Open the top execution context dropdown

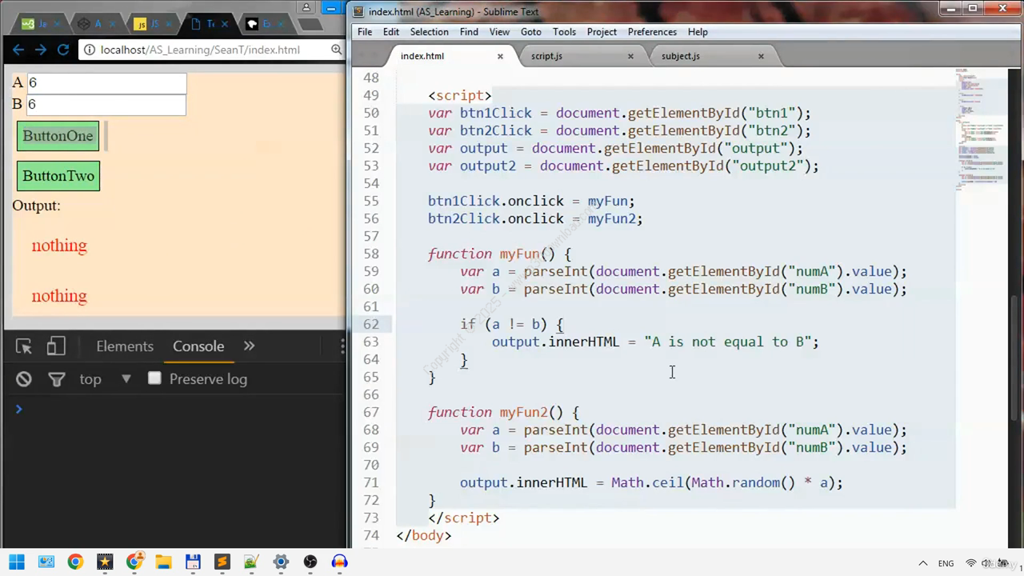click(106, 379)
